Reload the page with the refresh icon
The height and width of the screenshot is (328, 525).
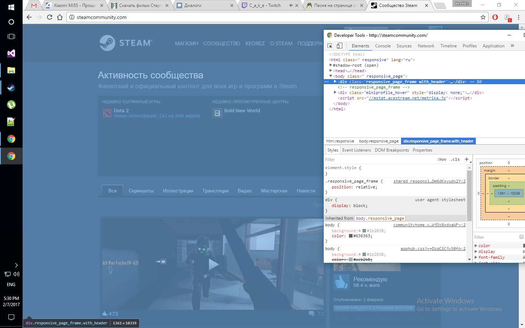(x=50, y=17)
